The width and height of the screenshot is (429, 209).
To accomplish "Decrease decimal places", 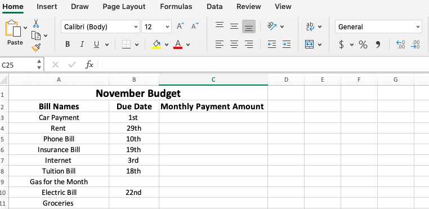I will coord(415,45).
